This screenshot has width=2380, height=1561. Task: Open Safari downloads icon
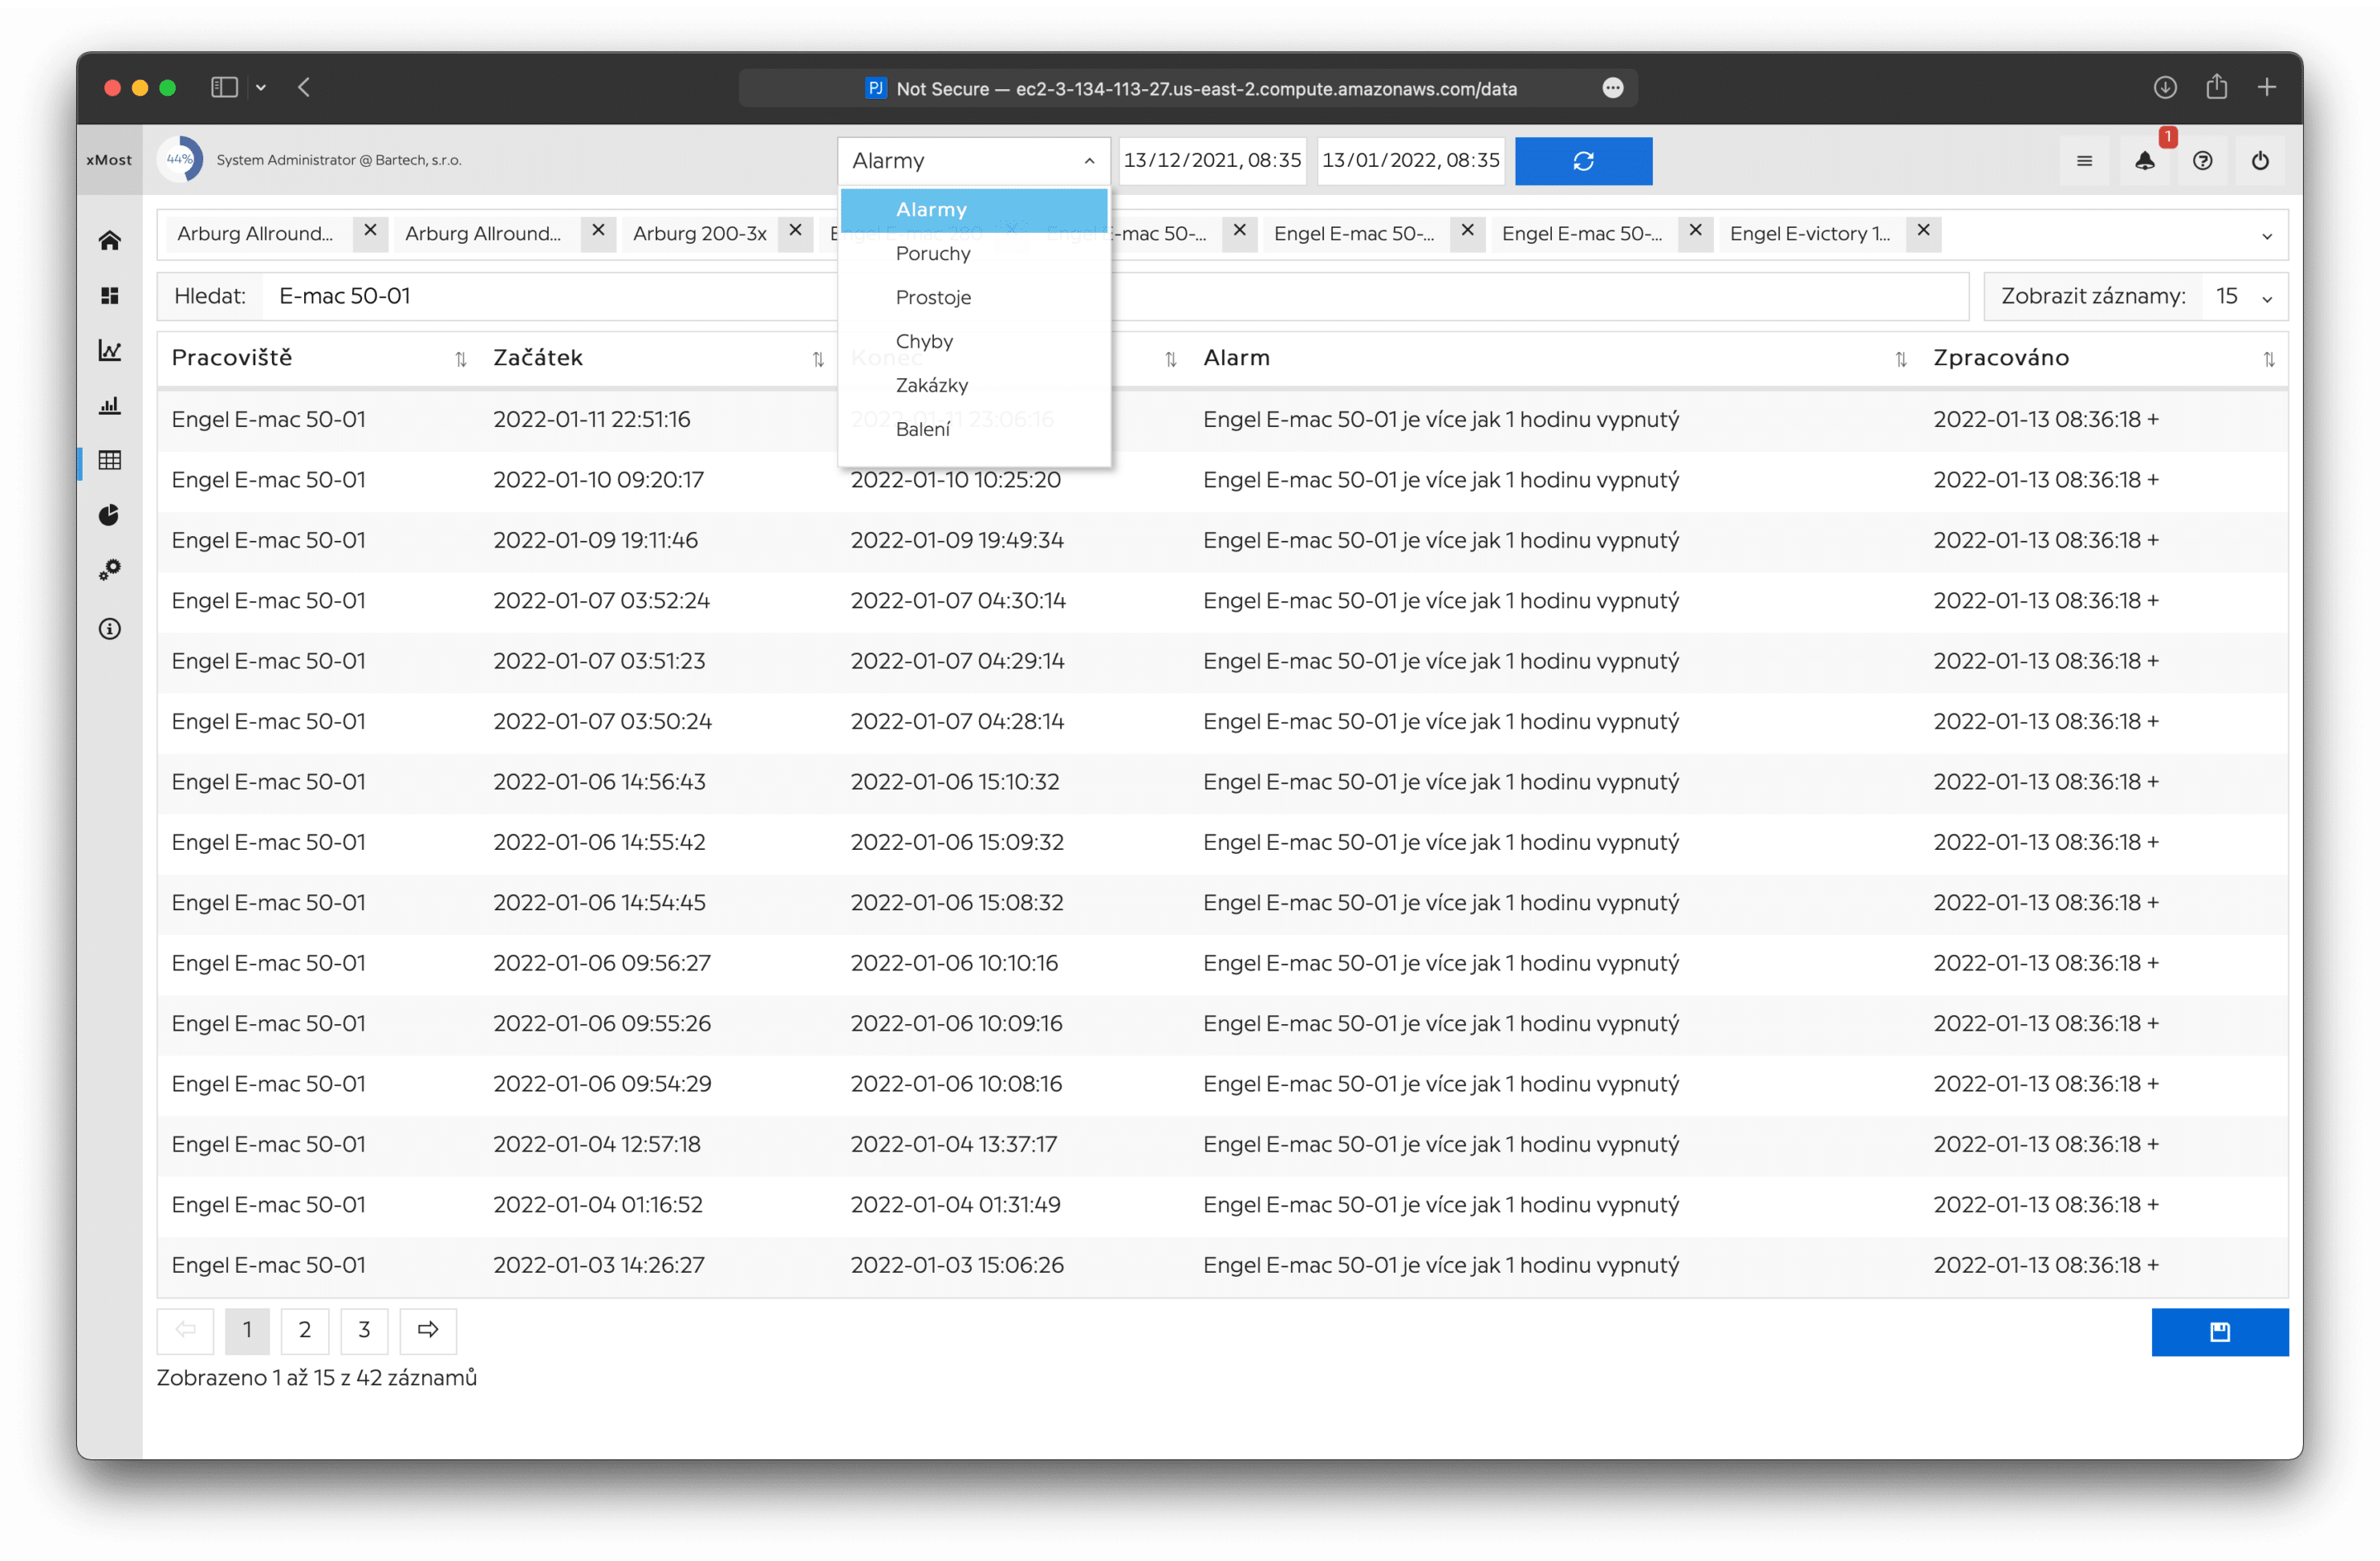2165,88
